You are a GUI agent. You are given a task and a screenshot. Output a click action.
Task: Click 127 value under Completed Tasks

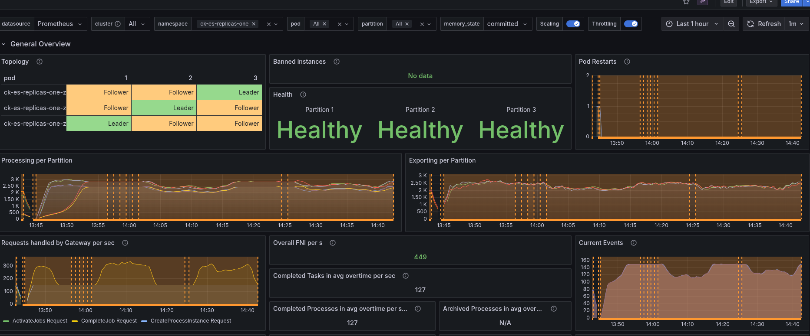(420, 290)
